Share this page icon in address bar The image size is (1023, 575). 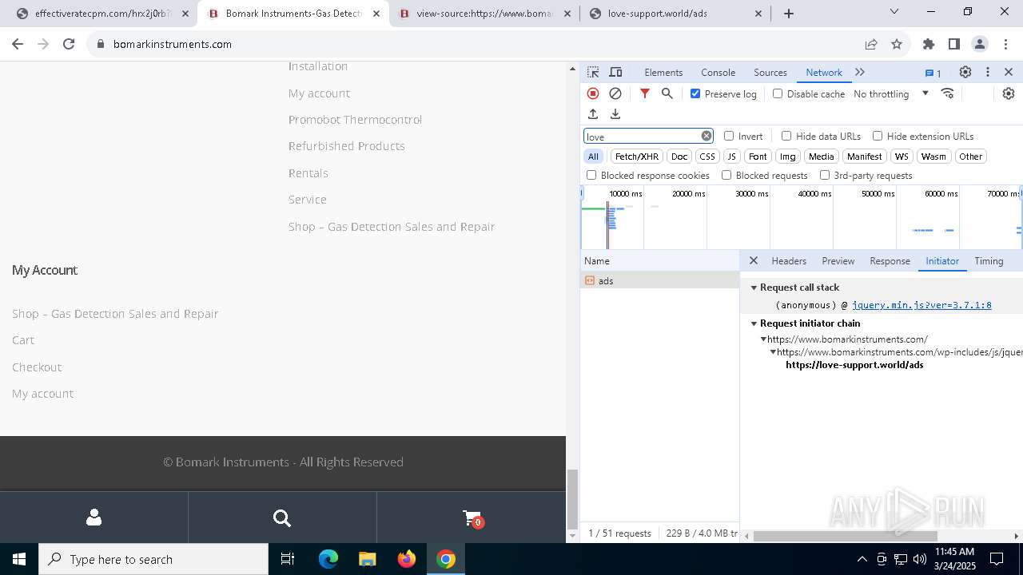871,44
